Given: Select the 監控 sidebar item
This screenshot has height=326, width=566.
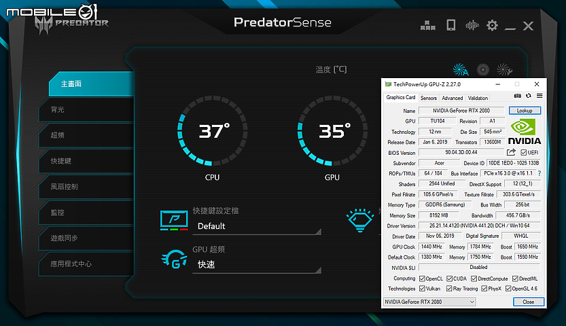Looking at the screenshot, I should [x=87, y=213].
